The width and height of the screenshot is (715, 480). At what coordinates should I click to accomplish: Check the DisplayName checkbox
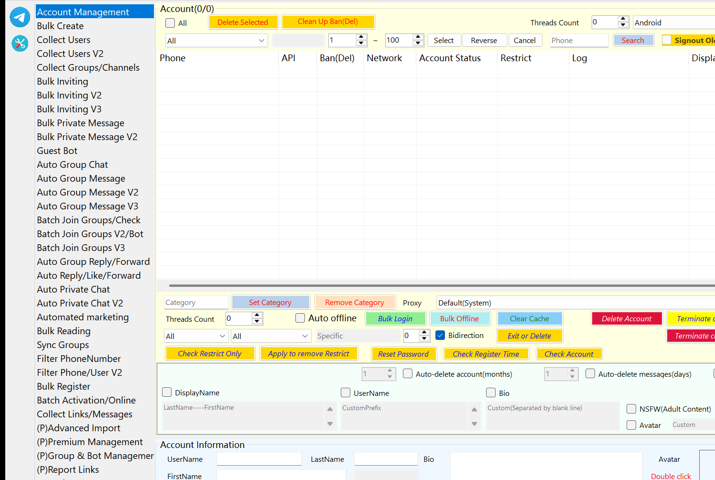coord(167,392)
